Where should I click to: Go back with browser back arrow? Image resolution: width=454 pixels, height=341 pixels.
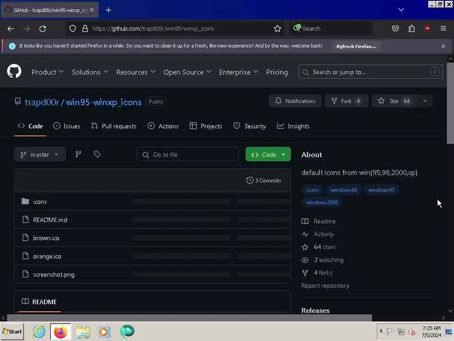click(x=11, y=28)
